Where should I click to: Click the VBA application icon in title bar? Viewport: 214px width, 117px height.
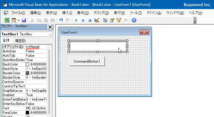pos(5,4)
